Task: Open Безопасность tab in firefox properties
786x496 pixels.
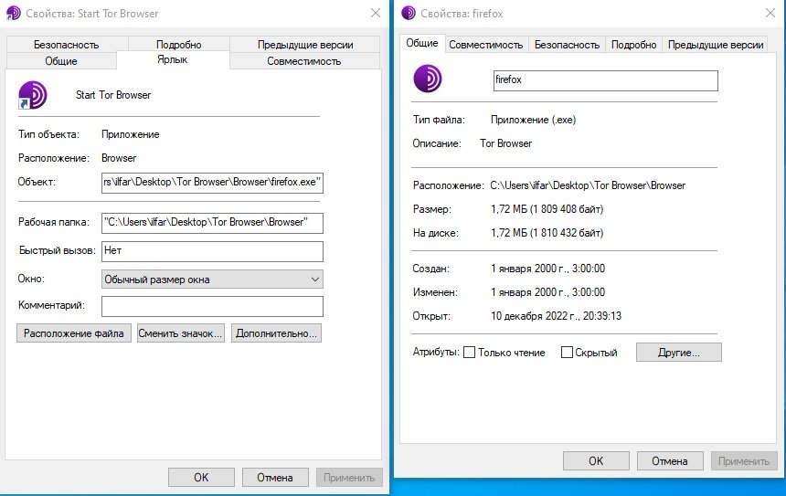Action: [567, 45]
